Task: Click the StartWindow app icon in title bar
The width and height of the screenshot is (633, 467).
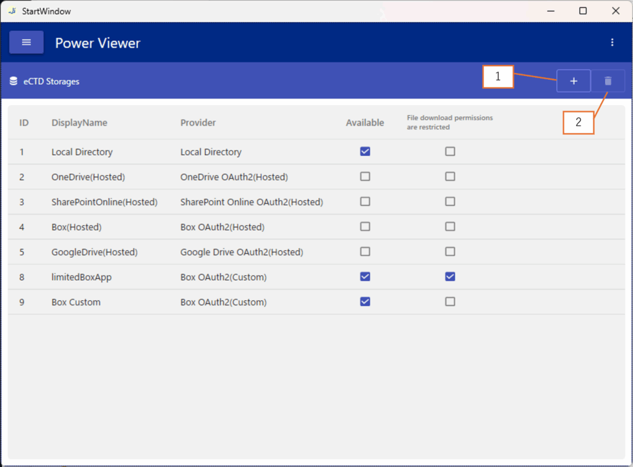Action: point(12,11)
